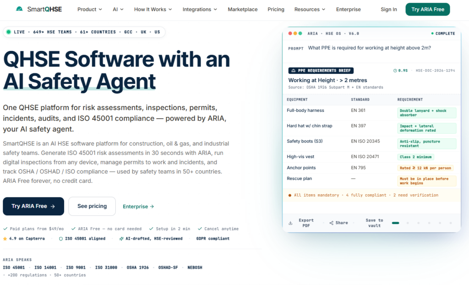This screenshot has height=285, width=469.
Task: Expand the Product dropdown menu
Action: (x=89, y=9)
